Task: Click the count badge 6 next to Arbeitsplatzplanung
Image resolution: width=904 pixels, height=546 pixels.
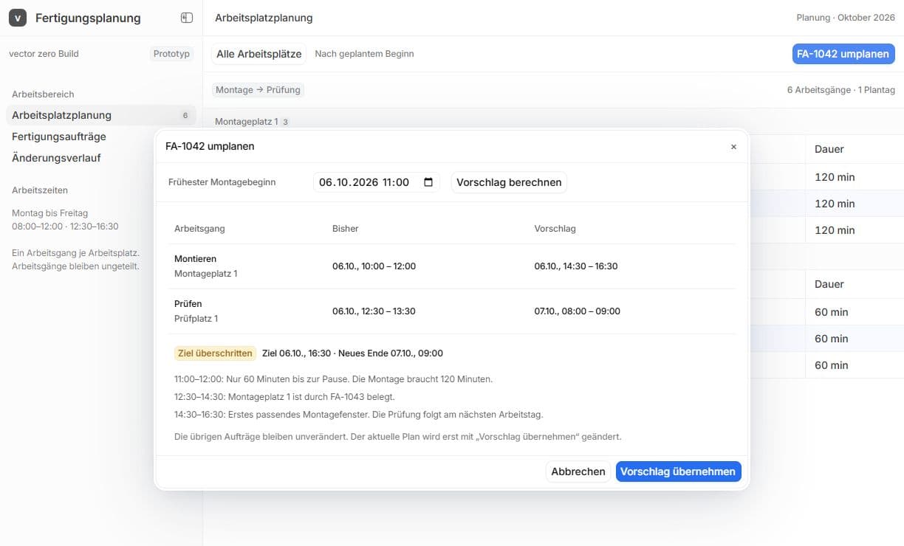Action: coord(185,115)
